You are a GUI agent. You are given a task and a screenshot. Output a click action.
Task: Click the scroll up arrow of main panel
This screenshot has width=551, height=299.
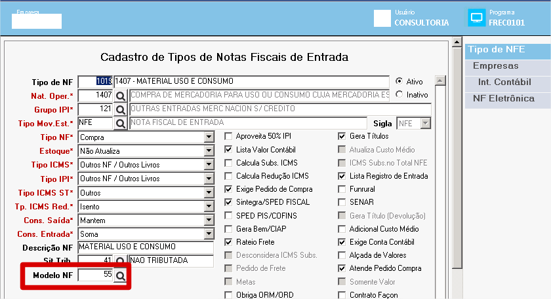(x=457, y=43)
